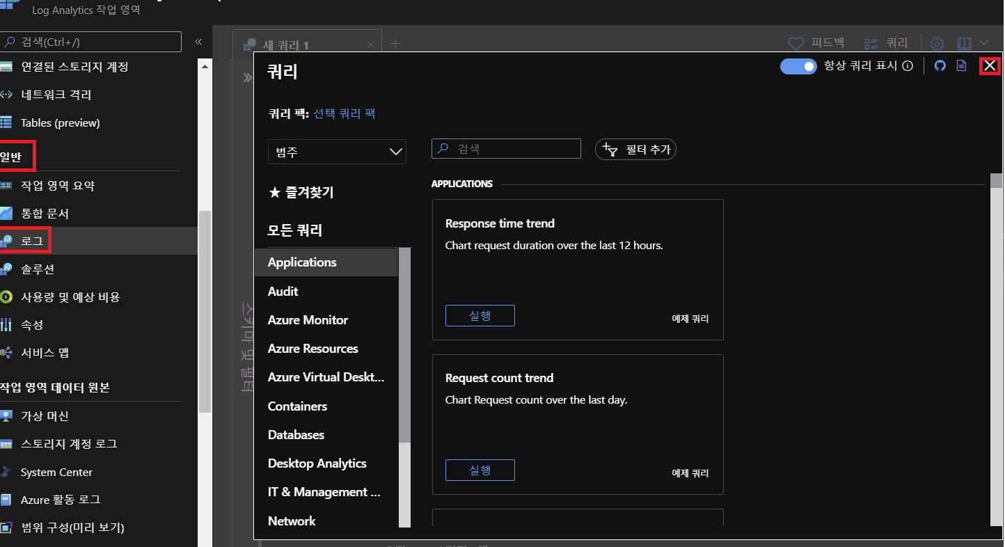Click the 선택 쿼리 팩 link
Viewport: 1005px width, 547px height.
point(345,113)
